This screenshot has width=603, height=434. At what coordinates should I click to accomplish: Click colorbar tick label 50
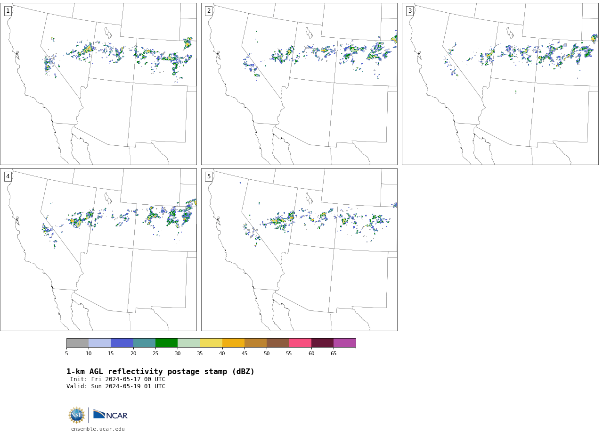tap(267, 353)
